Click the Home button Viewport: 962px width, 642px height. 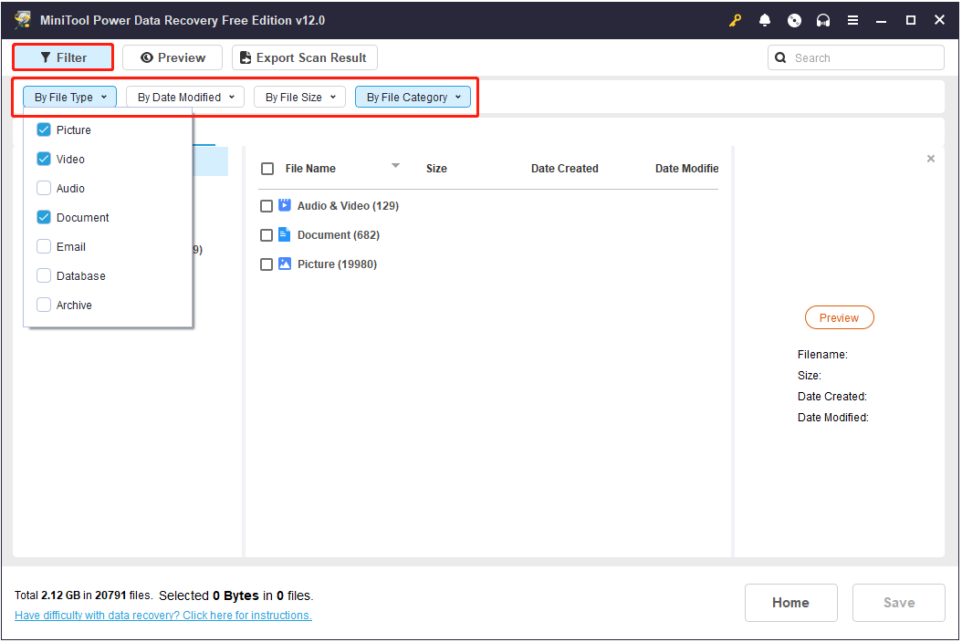(790, 603)
